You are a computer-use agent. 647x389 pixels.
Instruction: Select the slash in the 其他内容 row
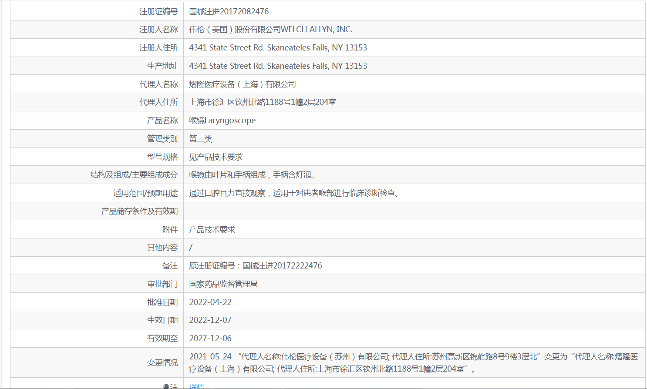pyautogui.click(x=191, y=248)
